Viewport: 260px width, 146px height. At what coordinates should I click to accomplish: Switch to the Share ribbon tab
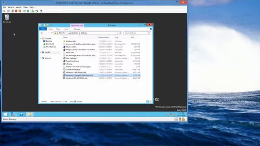point(58,29)
